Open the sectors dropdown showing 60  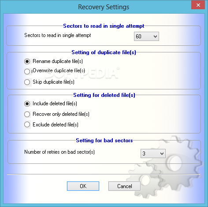pyautogui.click(x=146, y=36)
